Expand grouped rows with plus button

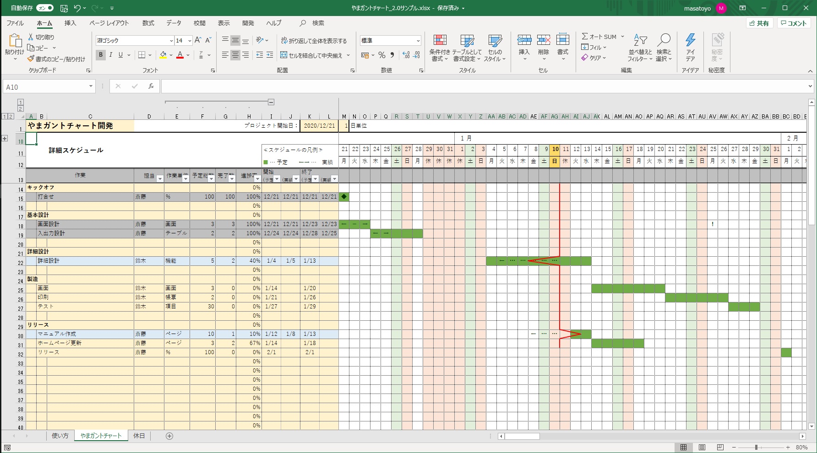[x=5, y=138]
